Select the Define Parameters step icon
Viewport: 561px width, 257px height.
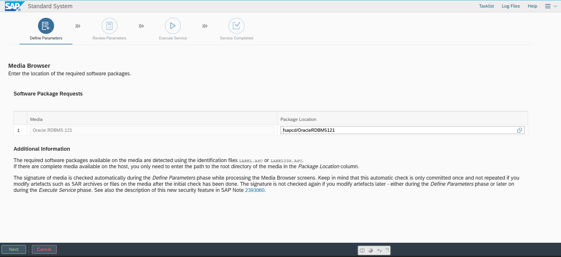tap(46, 26)
